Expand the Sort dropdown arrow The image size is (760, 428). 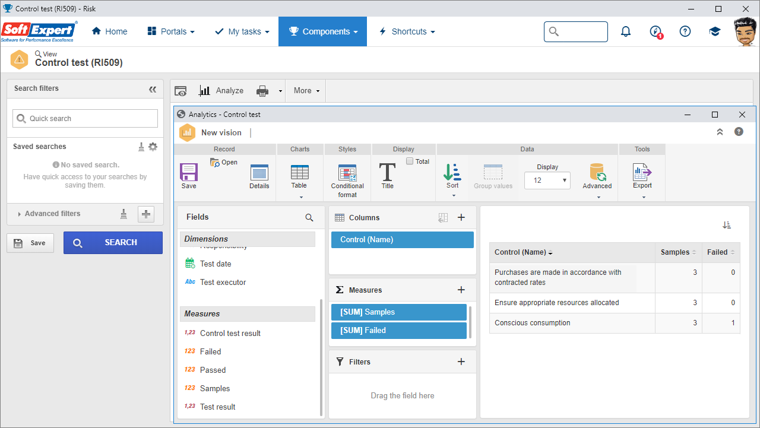[453, 196]
